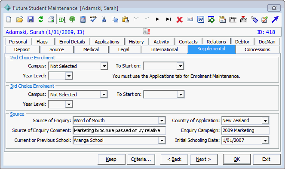Run spell check with the ABC icon

[x=93, y=19]
